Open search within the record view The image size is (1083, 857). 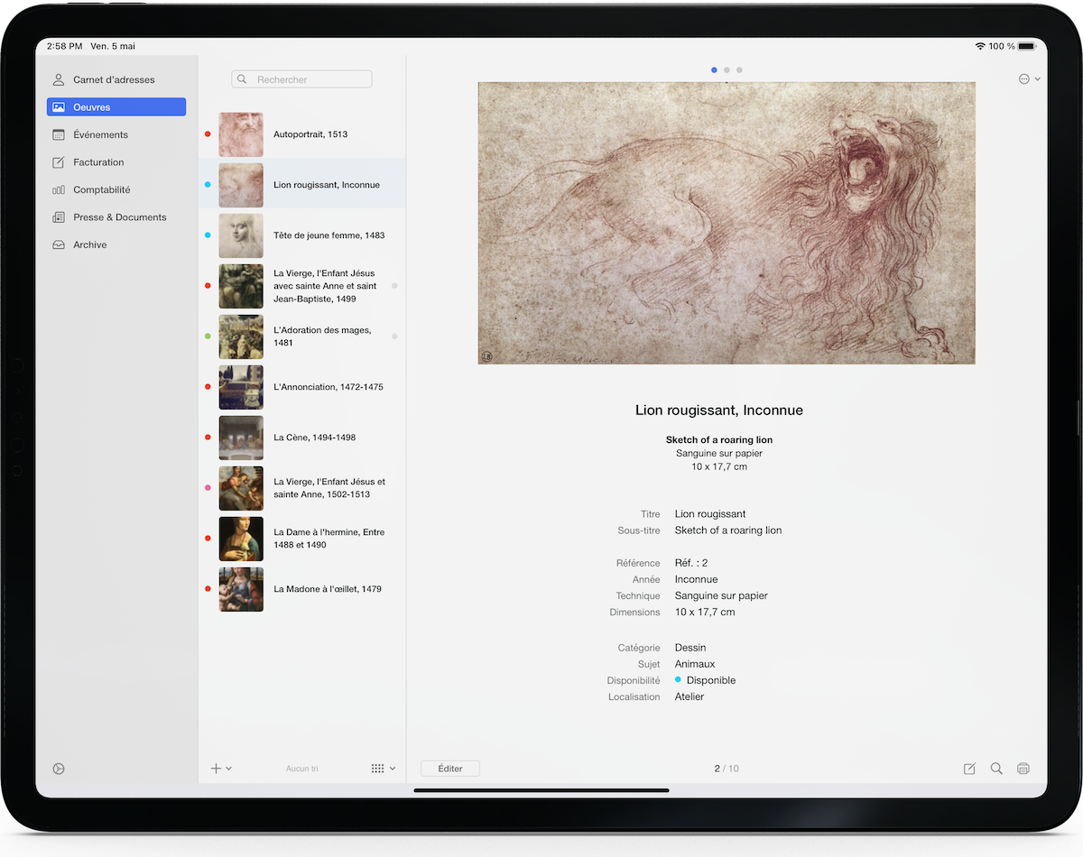(x=996, y=769)
